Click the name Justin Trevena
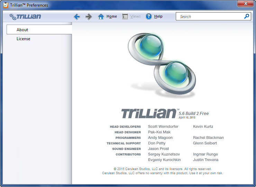This screenshot has width=256, height=187. tap(205, 160)
